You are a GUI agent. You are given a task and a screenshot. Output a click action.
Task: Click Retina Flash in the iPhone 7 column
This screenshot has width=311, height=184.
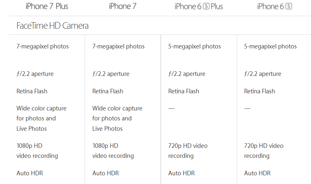(x=108, y=91)
